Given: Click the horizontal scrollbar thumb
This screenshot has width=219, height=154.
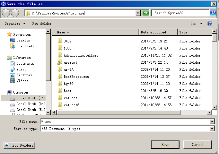Looking at the screenshot, I should point(119,112).
